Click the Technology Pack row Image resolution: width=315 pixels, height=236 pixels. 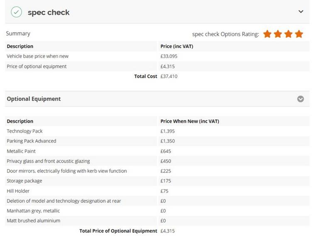(157, 131)
